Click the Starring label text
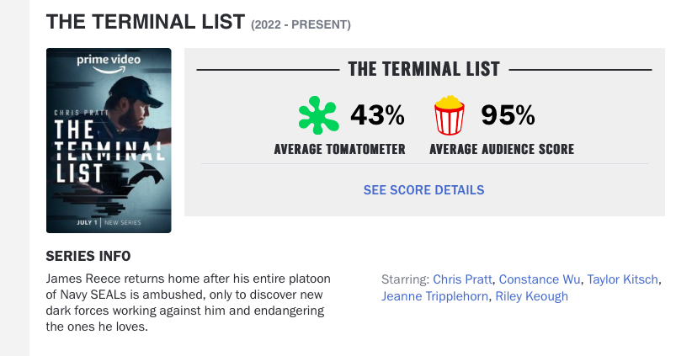Screen dimensions: 676x356 click(x=405, y=279)
